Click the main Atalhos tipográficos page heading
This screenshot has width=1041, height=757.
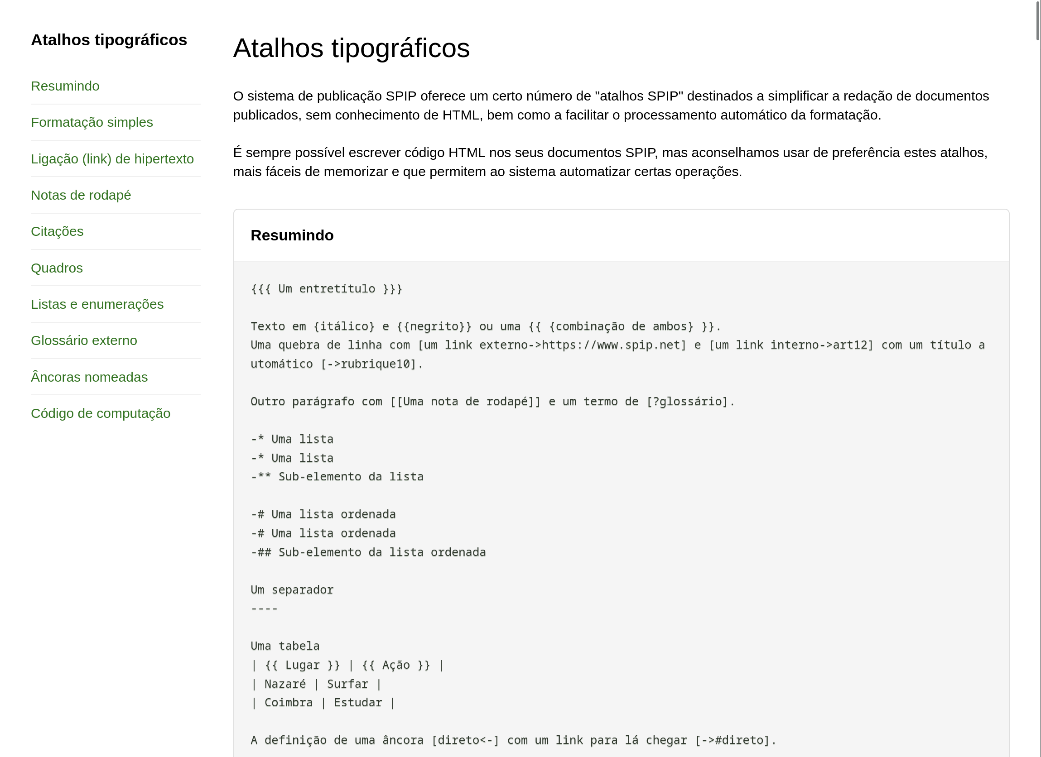[351, 48]
